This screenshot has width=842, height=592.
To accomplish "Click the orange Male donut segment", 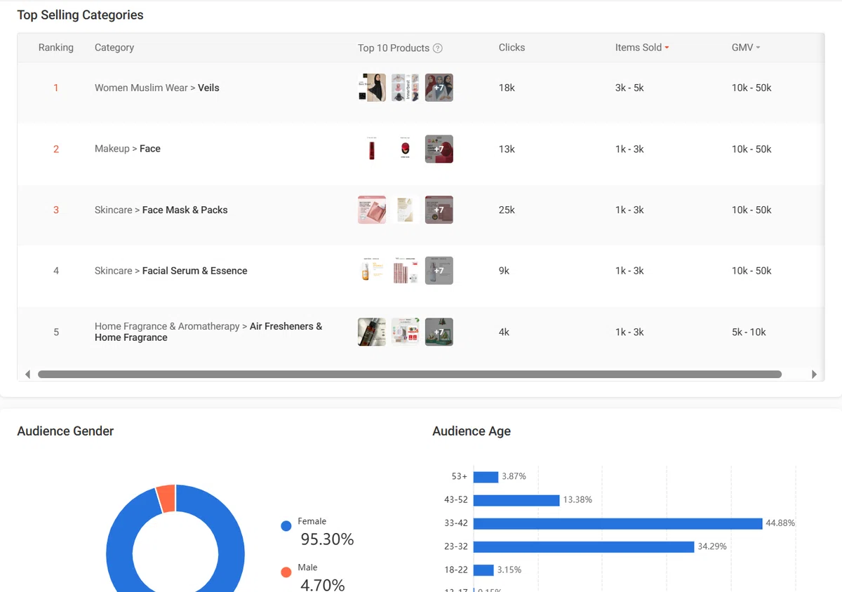I will [x=166, y=498].
